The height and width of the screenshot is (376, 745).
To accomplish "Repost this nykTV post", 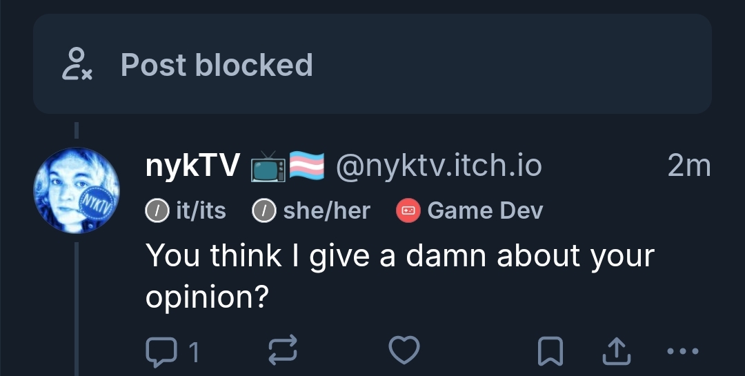I will [x=281, y=352].
